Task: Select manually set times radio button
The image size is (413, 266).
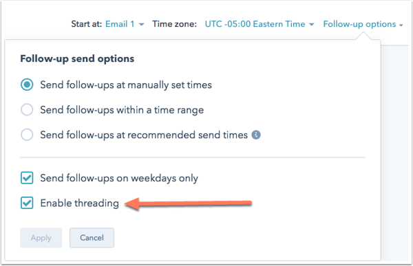Action: [x=27, y=85]
